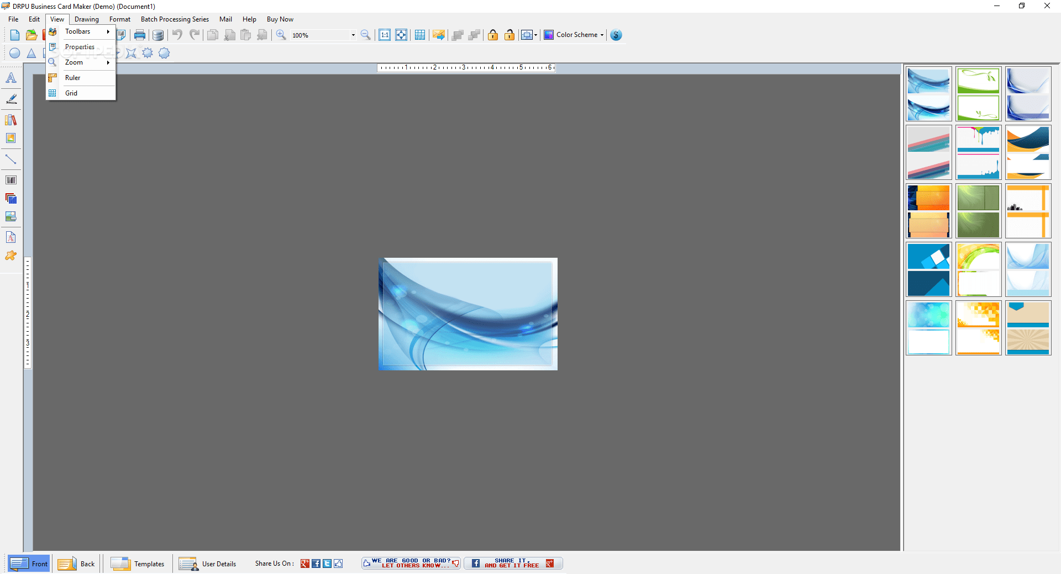The image size is (1061, 574).
Task: Select the ellipse shape tool
Action: point(14,52)
